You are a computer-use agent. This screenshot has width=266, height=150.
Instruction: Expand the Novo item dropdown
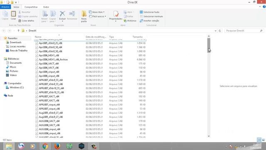click(97, 12)
